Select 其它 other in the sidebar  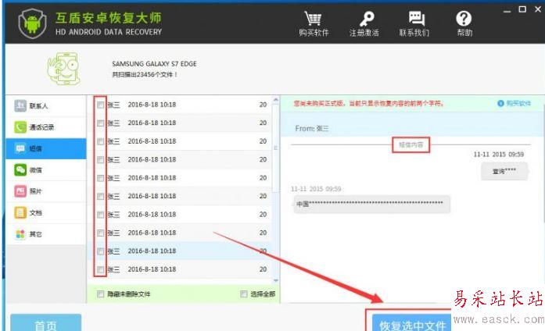(x=46, y=234)
